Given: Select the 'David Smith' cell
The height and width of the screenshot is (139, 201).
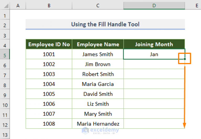Looking at the screenshot, I should click(x=98, y=94).
